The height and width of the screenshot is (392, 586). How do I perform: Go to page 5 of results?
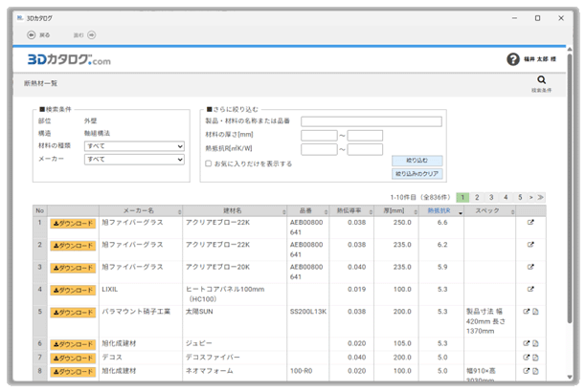[x=520, y=198]
